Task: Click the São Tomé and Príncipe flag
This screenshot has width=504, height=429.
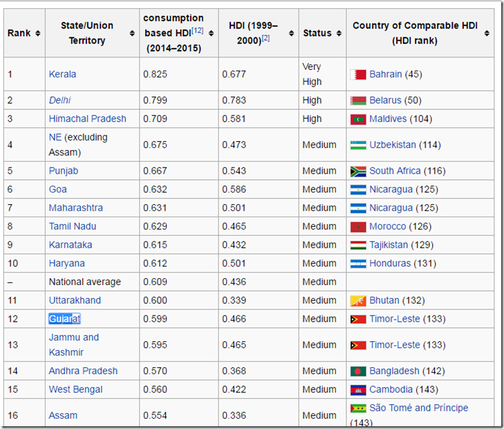Action: (x=358, y=408)
